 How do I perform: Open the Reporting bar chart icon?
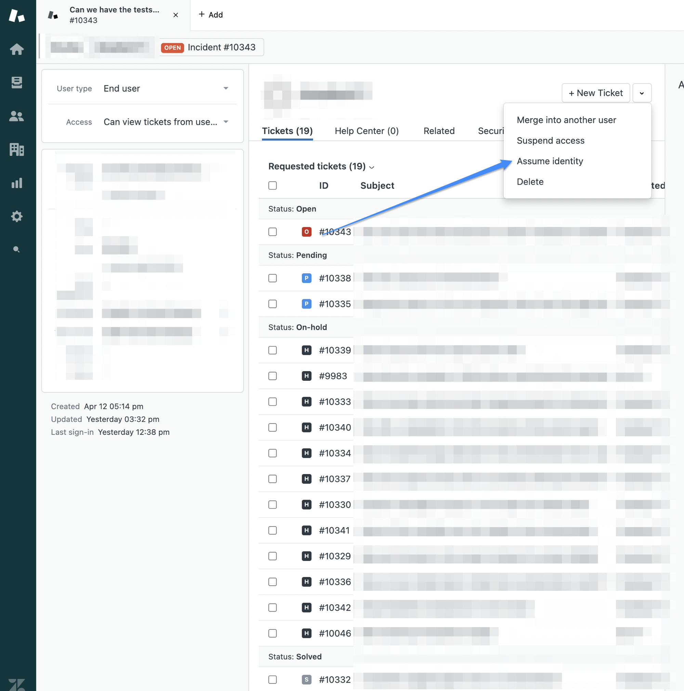pos(17,183)
